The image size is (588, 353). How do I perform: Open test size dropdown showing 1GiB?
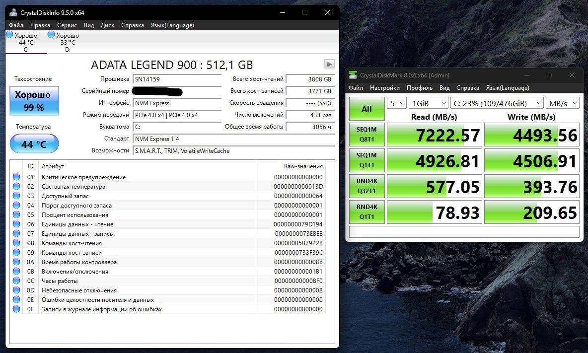click(x=428, y=103)
